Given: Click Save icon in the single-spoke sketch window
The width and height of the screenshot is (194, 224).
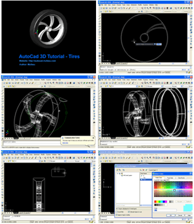Looking at the screenshot, I should coord(106,8).
